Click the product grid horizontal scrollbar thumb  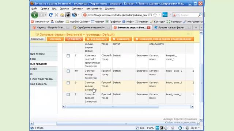click(112, 107)
